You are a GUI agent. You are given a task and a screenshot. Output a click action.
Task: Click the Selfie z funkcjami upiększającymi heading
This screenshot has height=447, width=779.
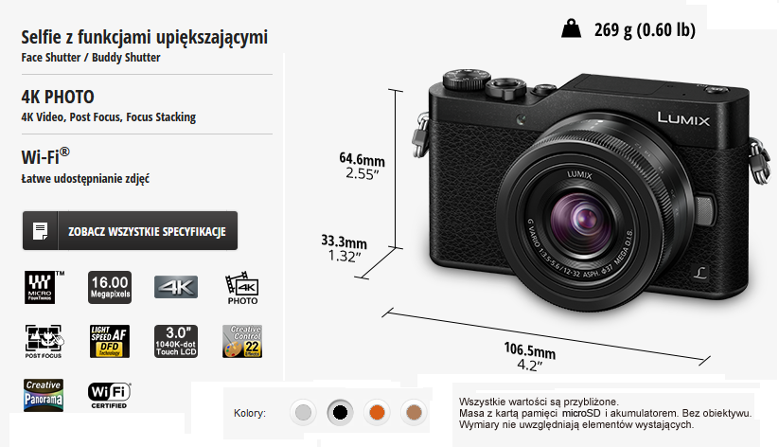tap(145, 37)
